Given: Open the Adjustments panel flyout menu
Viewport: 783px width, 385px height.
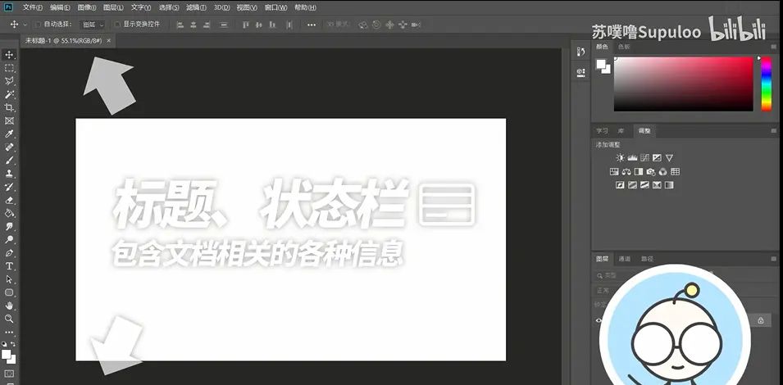Looking at the screenshot, I should click(773, 131).
